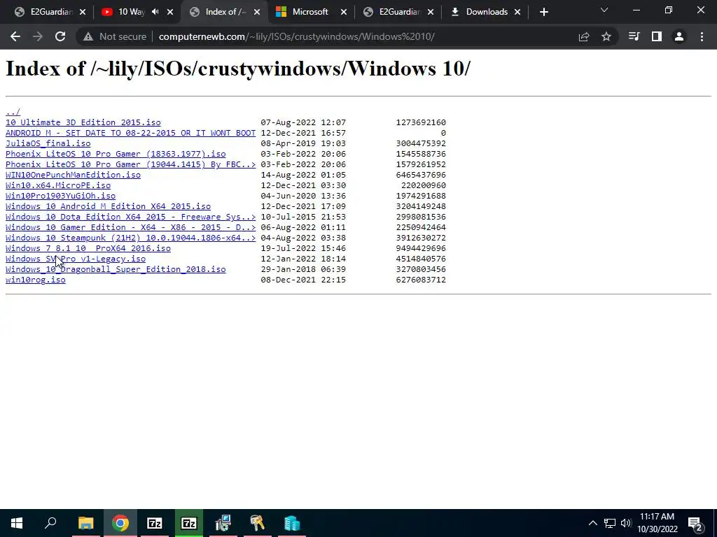Download win10rog.iso
717x537 pixels.
35,280
